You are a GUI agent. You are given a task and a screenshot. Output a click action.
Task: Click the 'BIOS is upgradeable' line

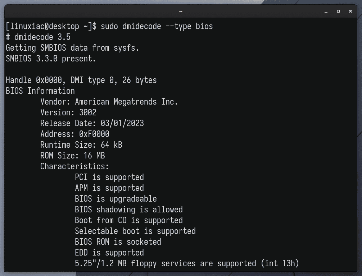click(116, 199)
